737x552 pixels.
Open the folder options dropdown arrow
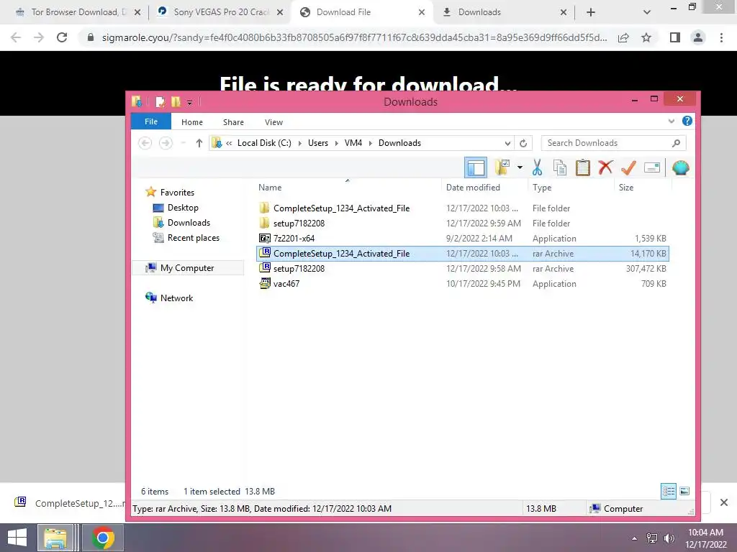(520, 167)
